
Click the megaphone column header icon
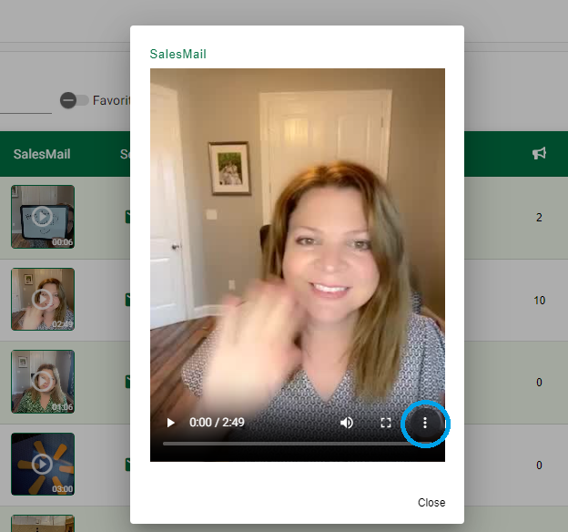539,154
